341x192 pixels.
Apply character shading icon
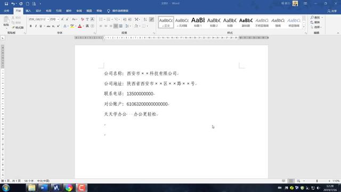coord(87,26)
